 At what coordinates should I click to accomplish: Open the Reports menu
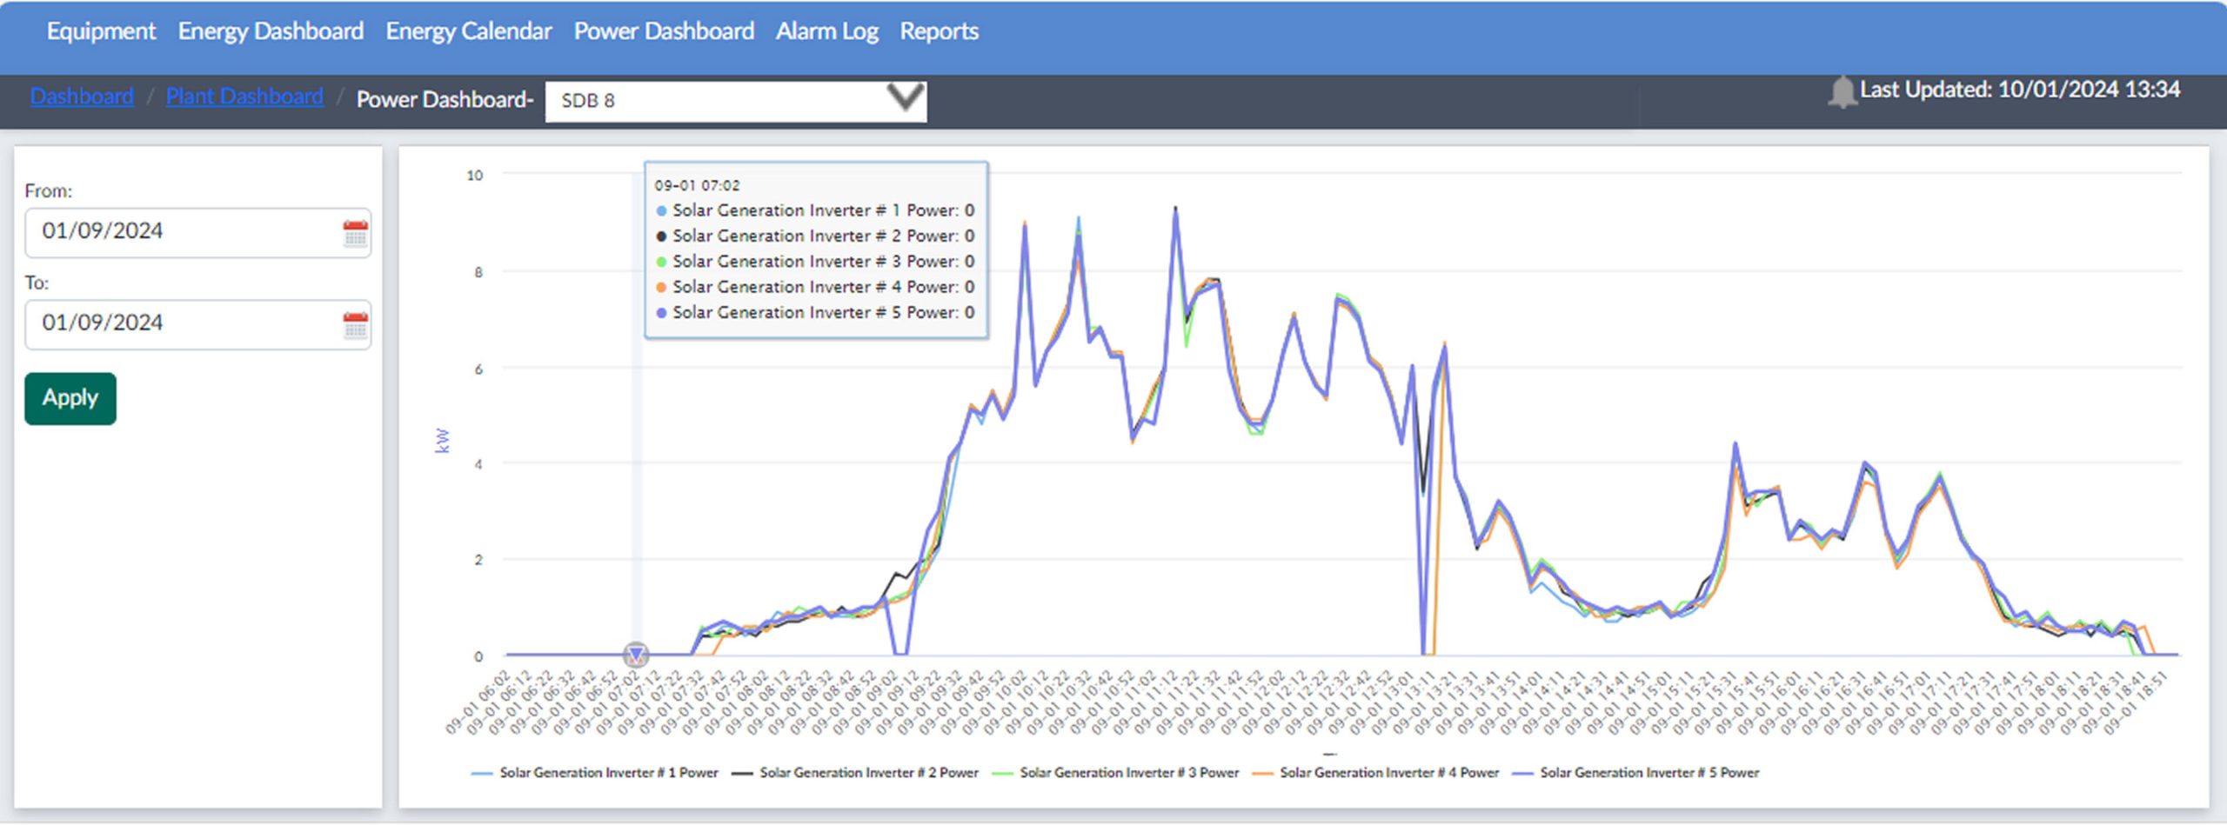click(x=939, y=31)
